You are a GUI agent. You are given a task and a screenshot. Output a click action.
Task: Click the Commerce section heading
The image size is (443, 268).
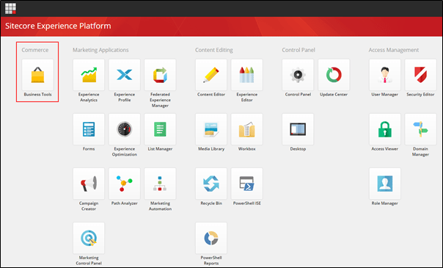click(x=35, y=50)
